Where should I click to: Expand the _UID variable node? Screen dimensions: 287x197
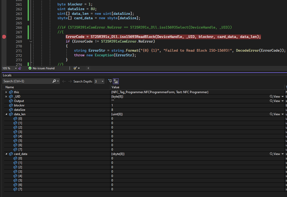6,96
